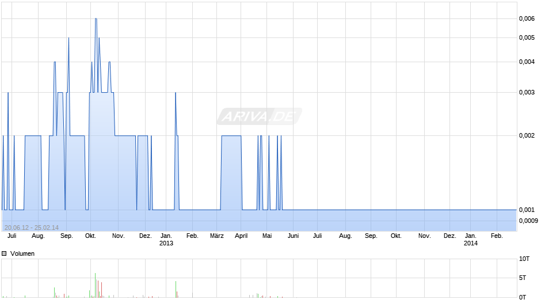Click the Volumen legend label
The image size is (541, 303).
(x=22, y=253)
